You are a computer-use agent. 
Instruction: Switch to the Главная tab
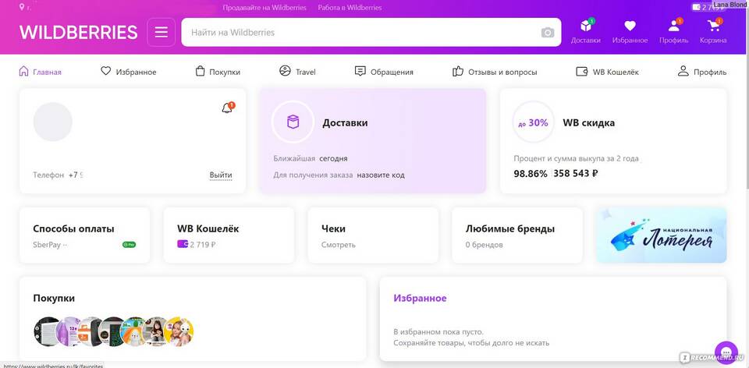[x=40, y=72]
